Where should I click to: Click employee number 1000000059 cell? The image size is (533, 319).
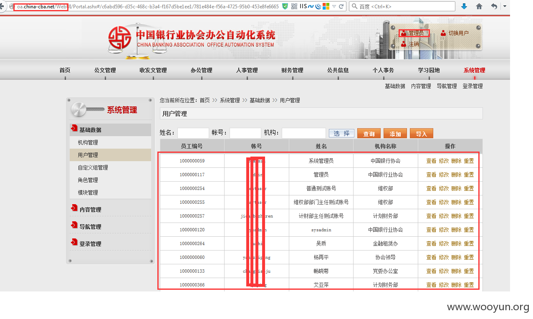pyautogui.click(x=192, y=161)
